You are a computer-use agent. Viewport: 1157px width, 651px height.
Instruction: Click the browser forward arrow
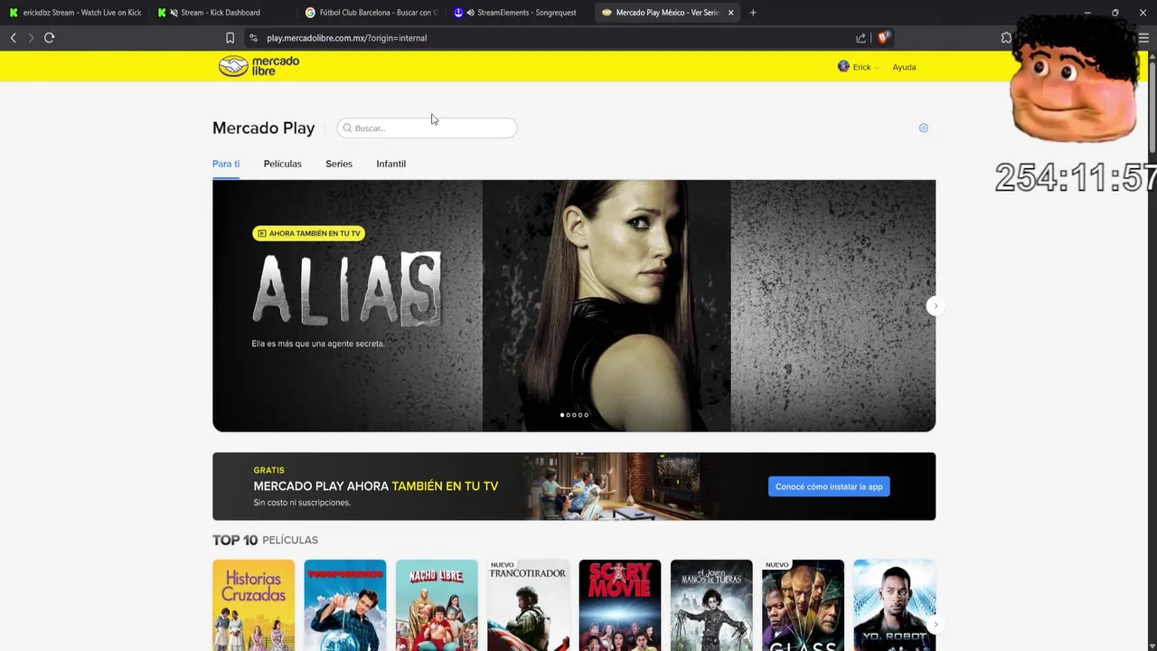(x=31, y=38)
